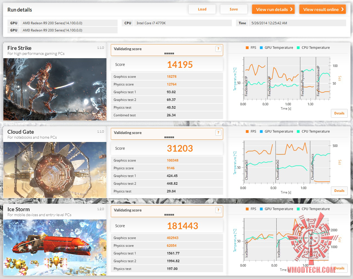Toggle FPS legend in Ice Storm chart

coord(251,209)
